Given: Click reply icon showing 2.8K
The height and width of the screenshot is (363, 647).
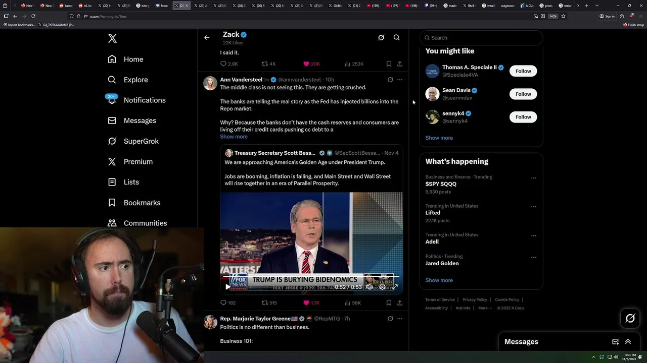Looking at the screenshot, I should 229,64.
